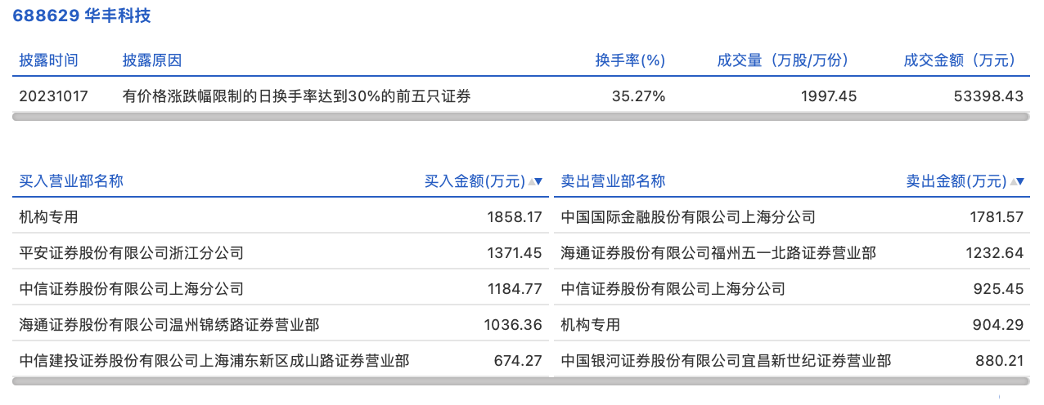Click the scrollbar under the buy table
The image size is (1044, 405).
click(x=280, y=381)
